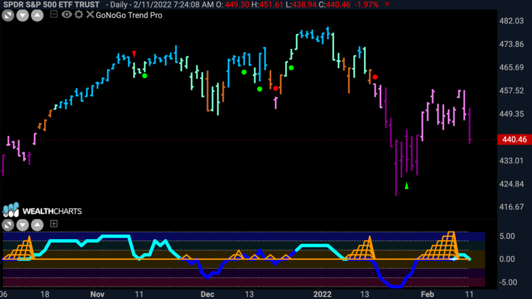The image size is (532, 299).
Task: Toggle visibility of the GoNoGo Trend Pro indicator
Action: coord(66,14)
